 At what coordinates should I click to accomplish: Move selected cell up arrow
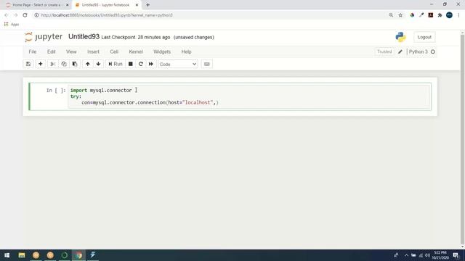[x=87, y=64]
